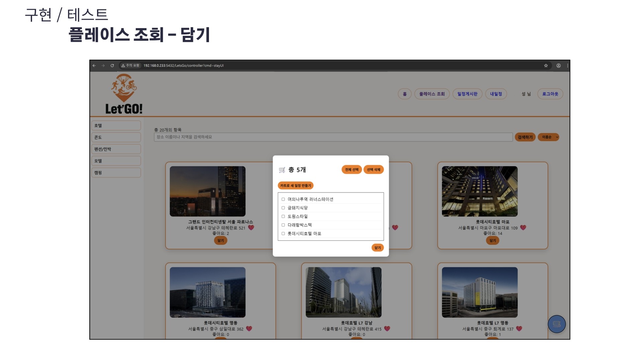Image resolution: width=642 pixels, height=361 pixels.
Task: Focus the place search input field
Action: (x=333, y=137)
